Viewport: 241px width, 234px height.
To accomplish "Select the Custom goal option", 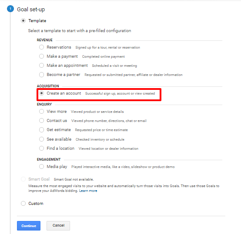I will pos(23,204).
